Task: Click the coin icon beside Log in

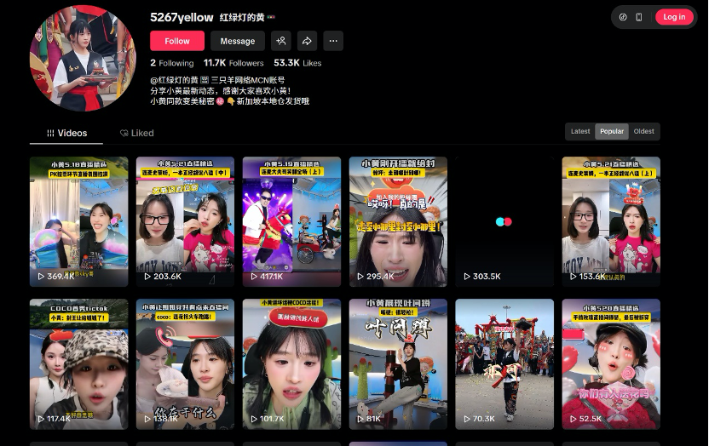Action: tap(623, 17)
